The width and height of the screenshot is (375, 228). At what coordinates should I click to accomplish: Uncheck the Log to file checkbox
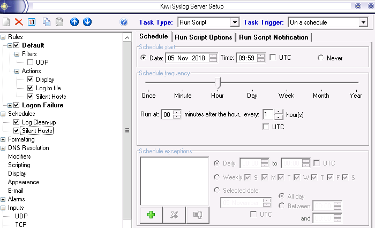point(30,88)
